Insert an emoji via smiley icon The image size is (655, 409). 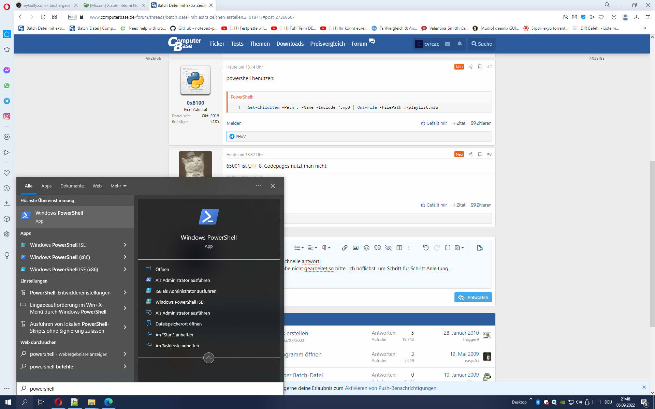click(366, 248)
